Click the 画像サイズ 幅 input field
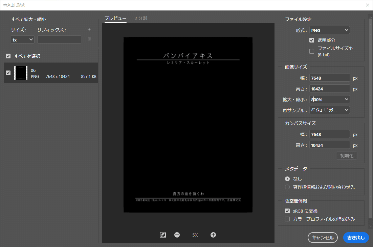373x247 pixels. [x=329, y=78]
